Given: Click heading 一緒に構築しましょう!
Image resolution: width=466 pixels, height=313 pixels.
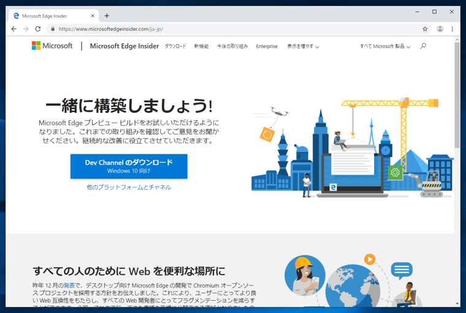Looking at the screenshot, I should coord(129,106).
